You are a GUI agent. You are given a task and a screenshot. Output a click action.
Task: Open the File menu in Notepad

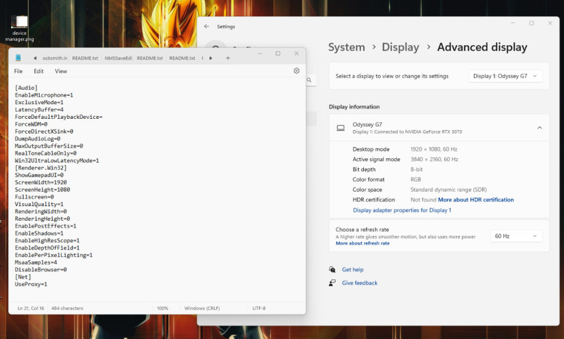19,72
